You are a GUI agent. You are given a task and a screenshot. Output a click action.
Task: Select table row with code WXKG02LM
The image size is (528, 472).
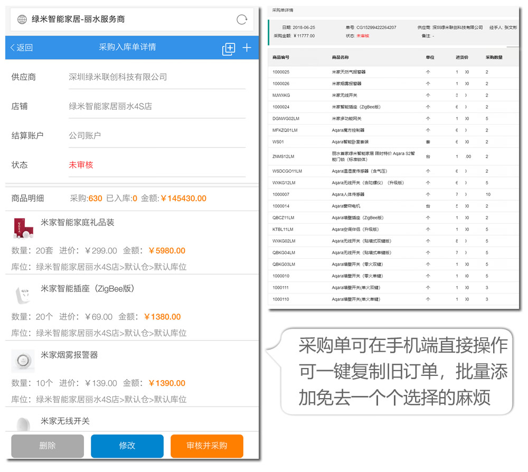(393, 241)
